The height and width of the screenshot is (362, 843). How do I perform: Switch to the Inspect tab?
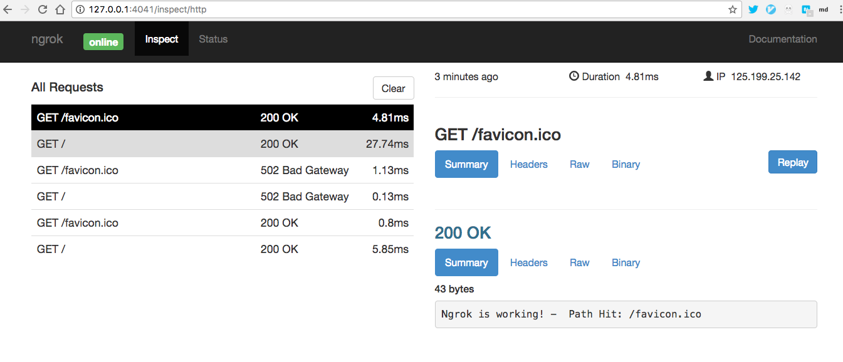click(162, 39)
